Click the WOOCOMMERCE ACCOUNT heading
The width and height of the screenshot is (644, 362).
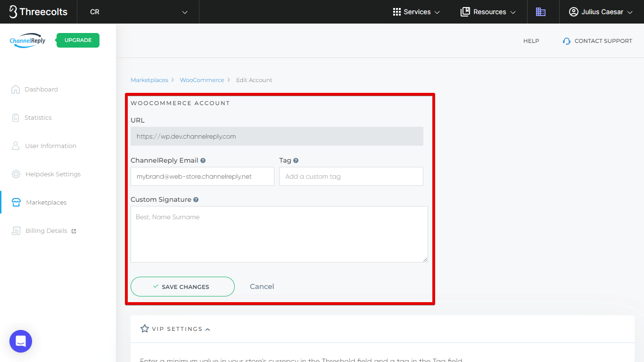pos(180,103)
